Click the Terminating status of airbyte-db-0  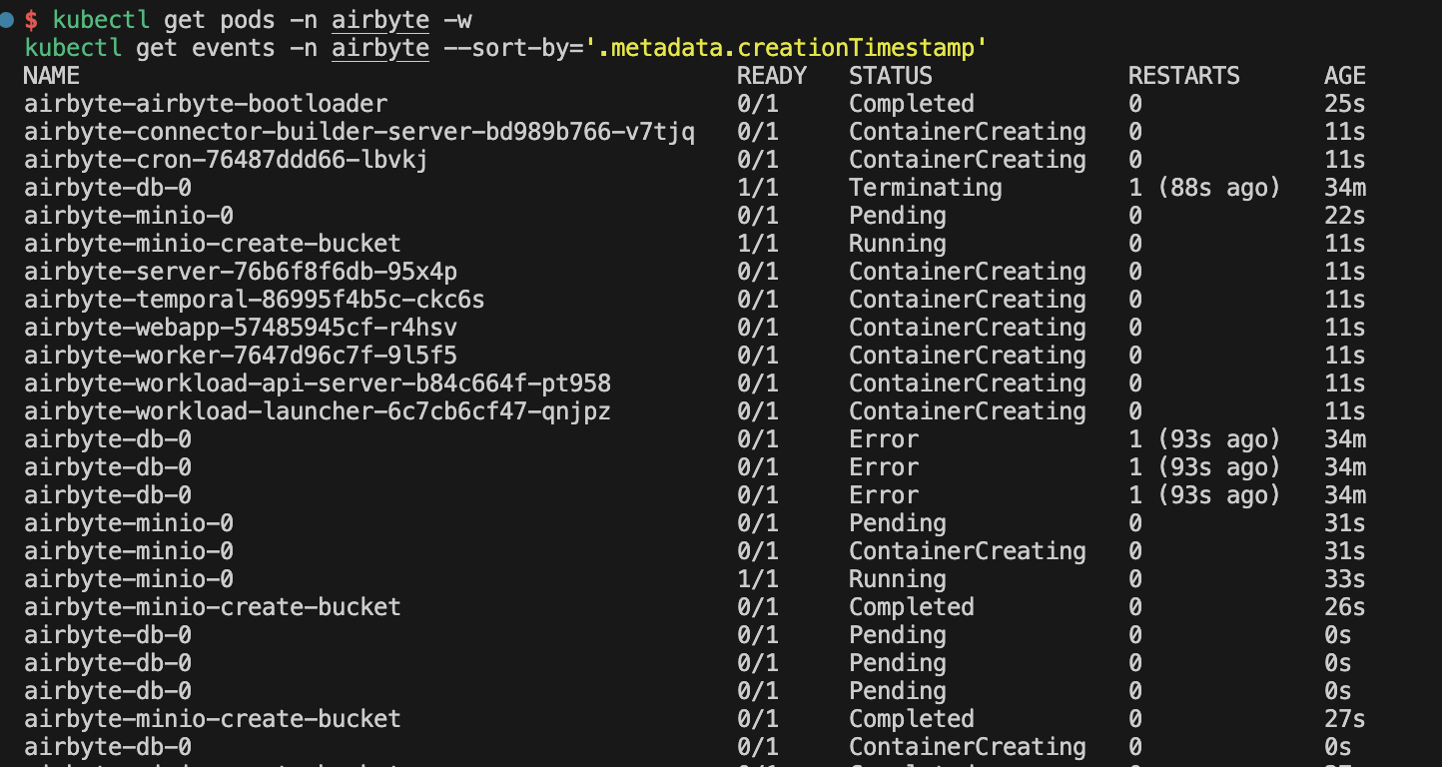click(924, 187)
